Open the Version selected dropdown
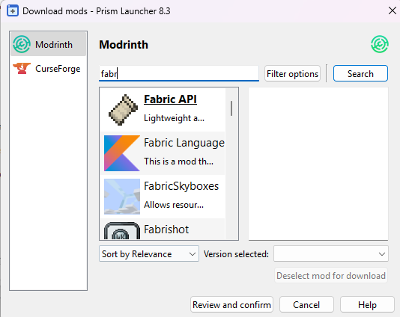400x317 pixels. click(331, 253)
